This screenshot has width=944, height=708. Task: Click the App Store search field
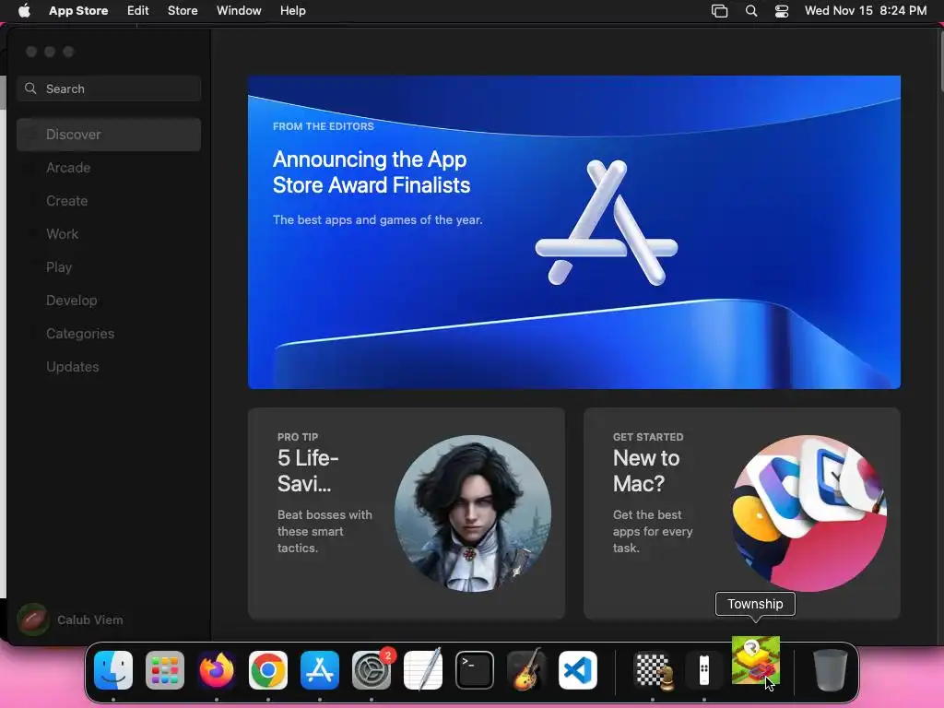click(109, 88)
